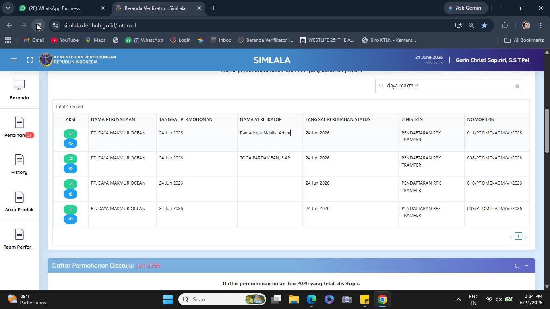550x309 pixels.
Task: Open Team Performance in the sidebar
Action: coord(19,239)
